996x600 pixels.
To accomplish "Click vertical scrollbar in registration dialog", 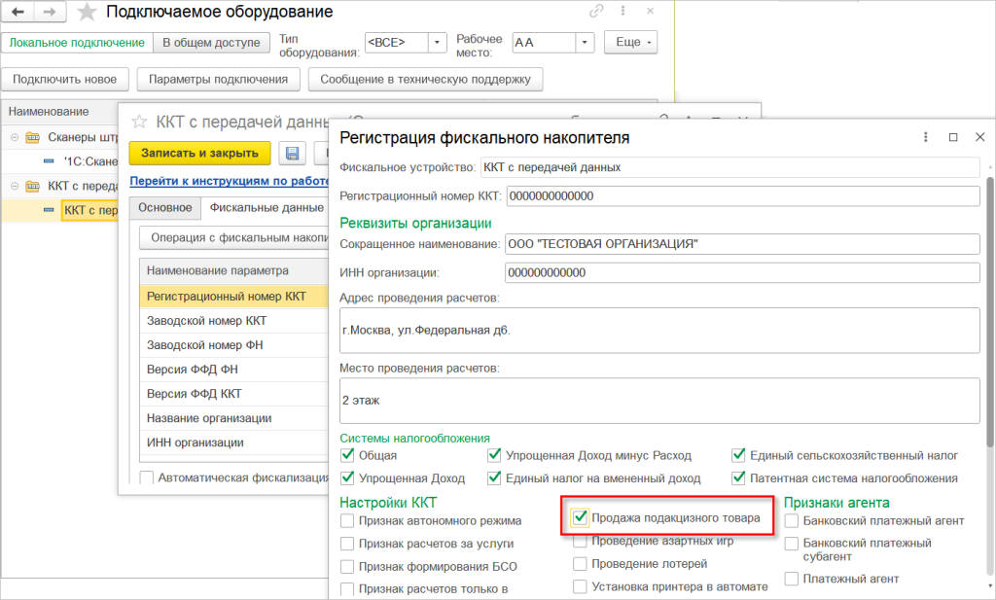I will tap(989, 311).
